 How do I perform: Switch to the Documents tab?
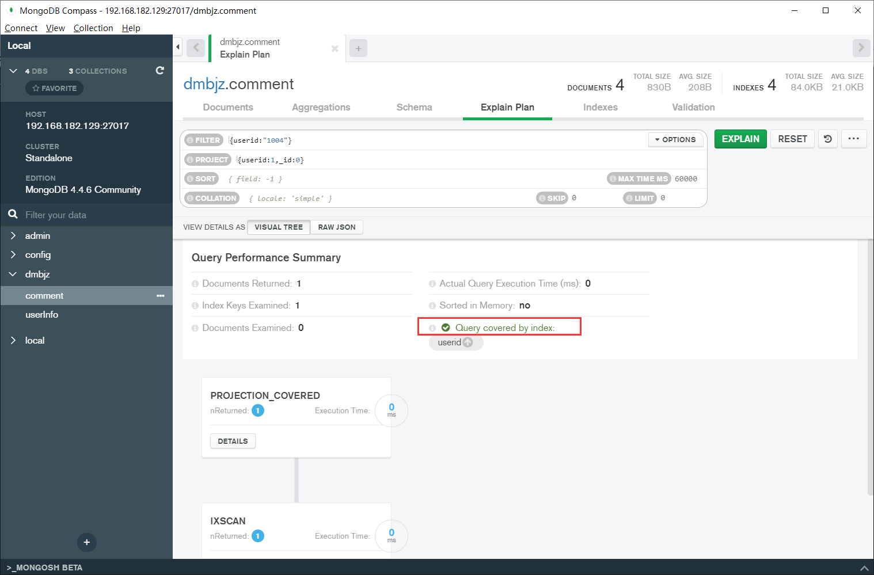228,107
